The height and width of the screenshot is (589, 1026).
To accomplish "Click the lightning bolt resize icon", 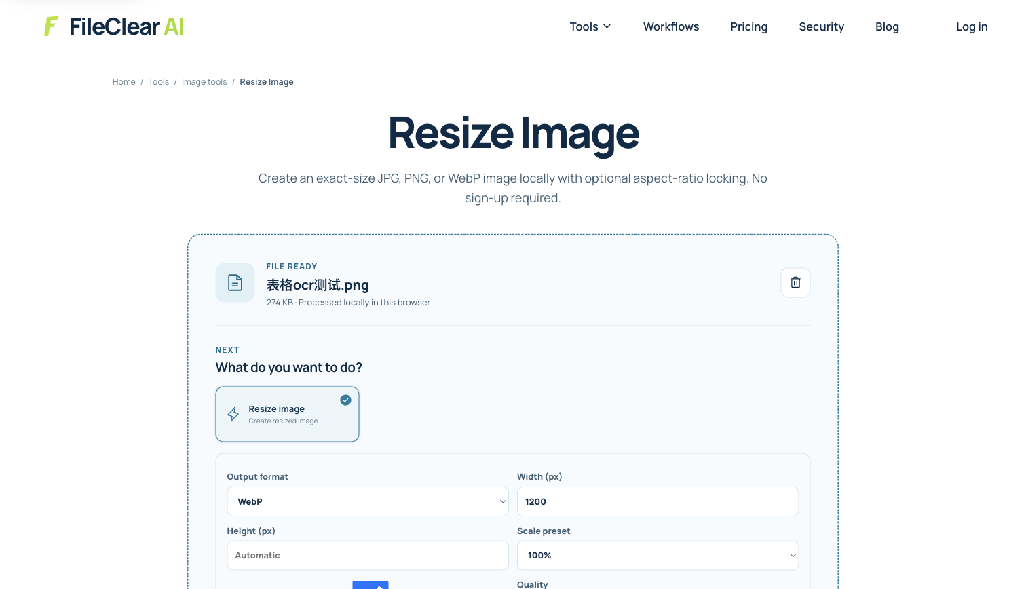I will (233, 415).
